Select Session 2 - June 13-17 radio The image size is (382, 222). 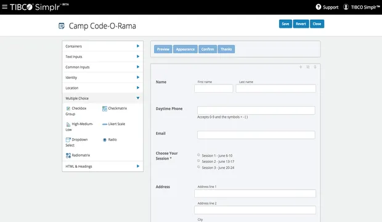(x=198, y=161)
